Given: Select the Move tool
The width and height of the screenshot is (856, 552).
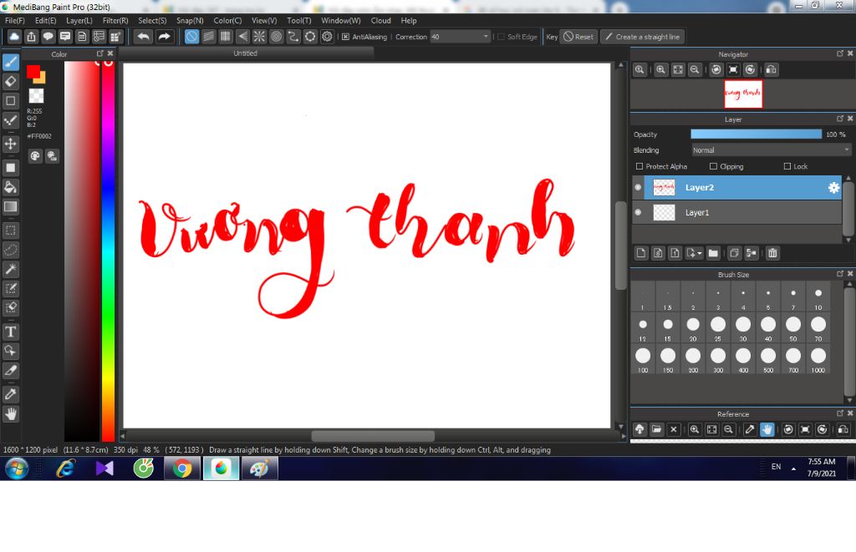Looking at the screenshot, I should coord(10,144).
